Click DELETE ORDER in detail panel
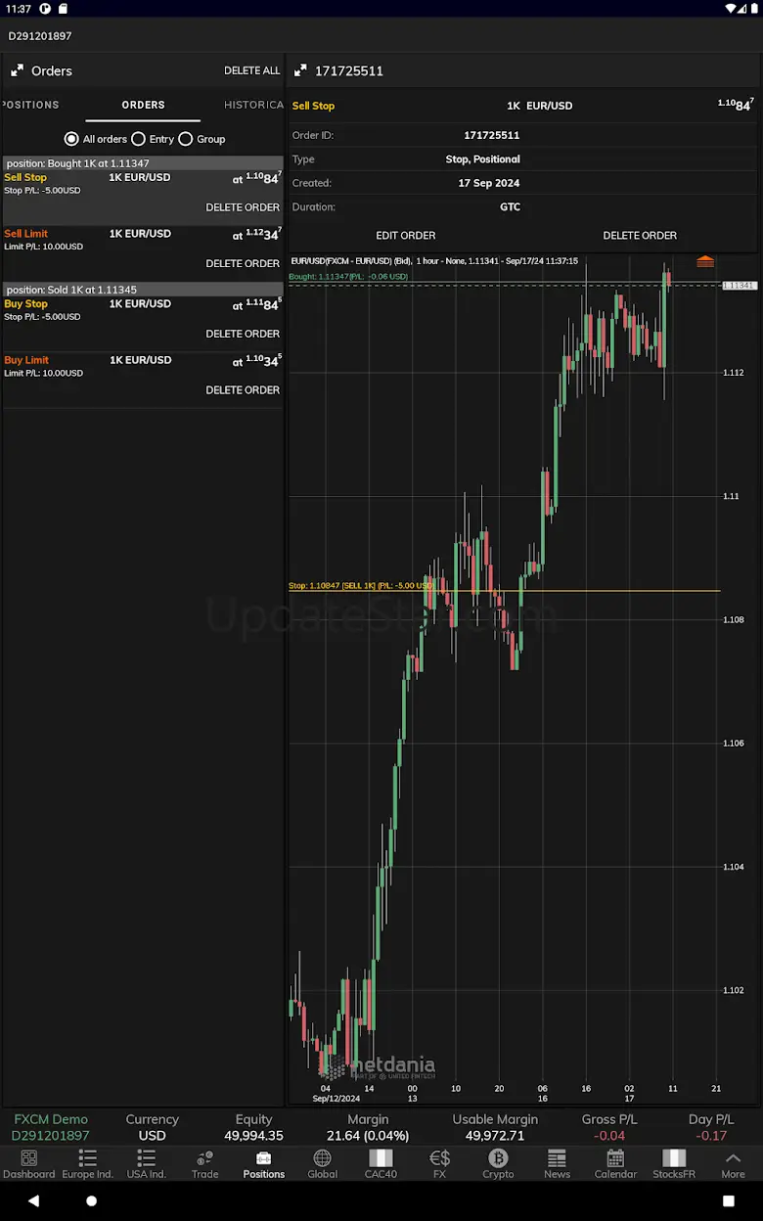Viewport: 763px width, 1221px height. tap(640, 235)
